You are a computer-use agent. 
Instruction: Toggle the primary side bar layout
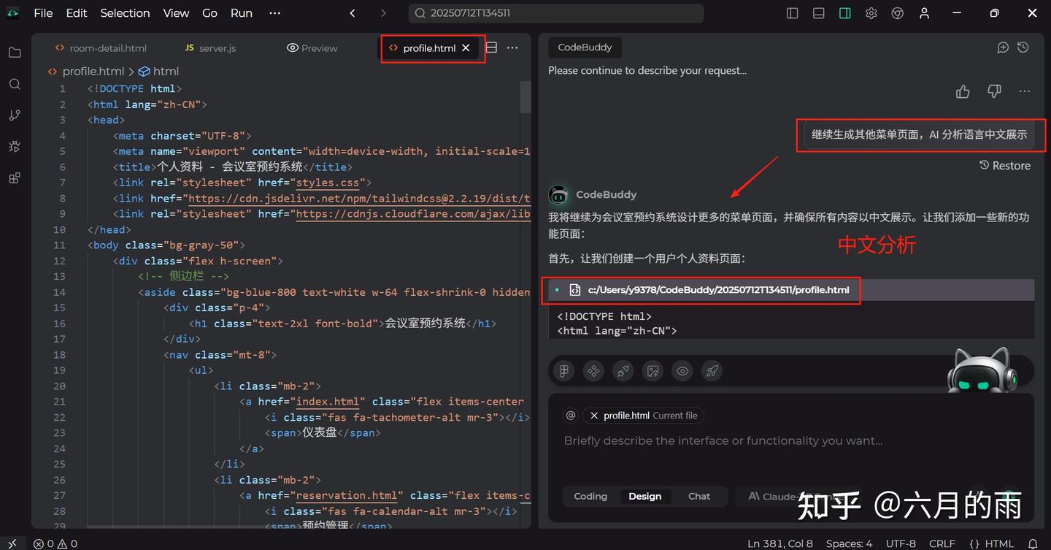pyautogui.click(x=793, y=13)
